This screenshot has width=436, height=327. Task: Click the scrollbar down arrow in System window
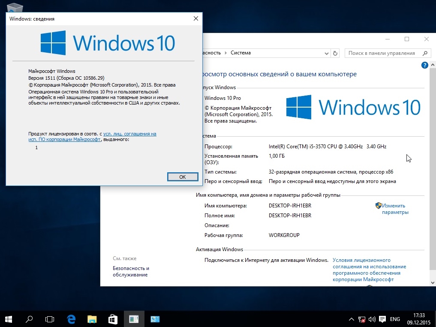[433, 283]
